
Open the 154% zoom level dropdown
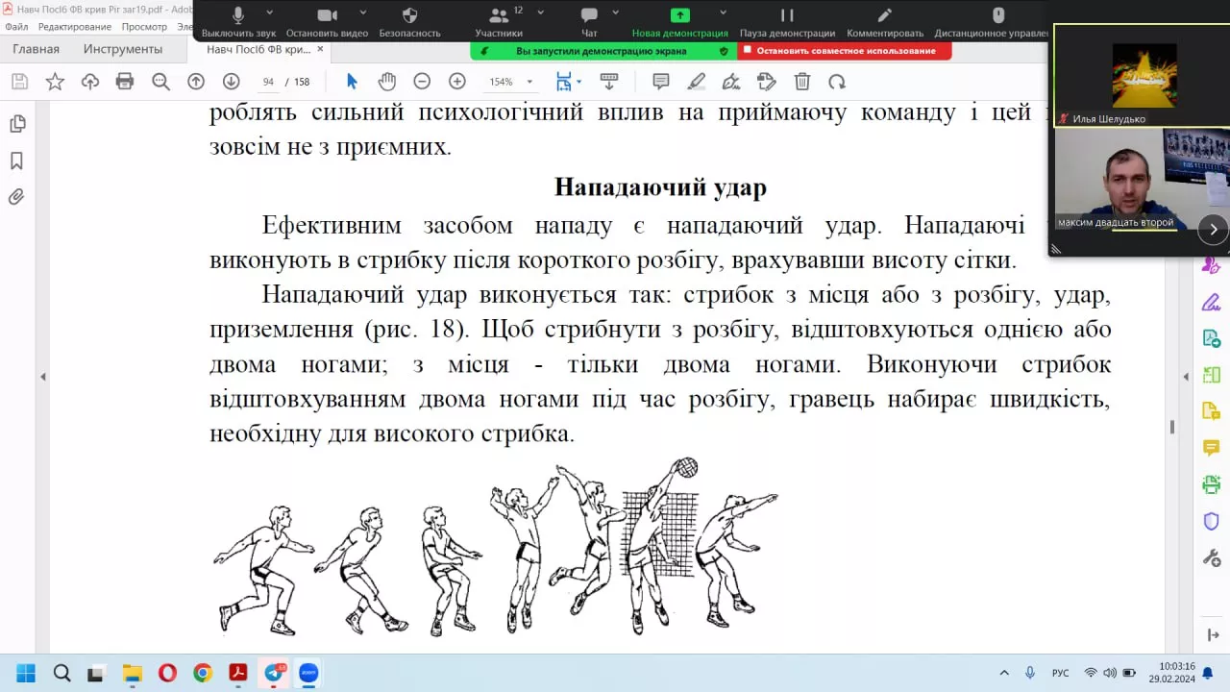coord(510,82)
